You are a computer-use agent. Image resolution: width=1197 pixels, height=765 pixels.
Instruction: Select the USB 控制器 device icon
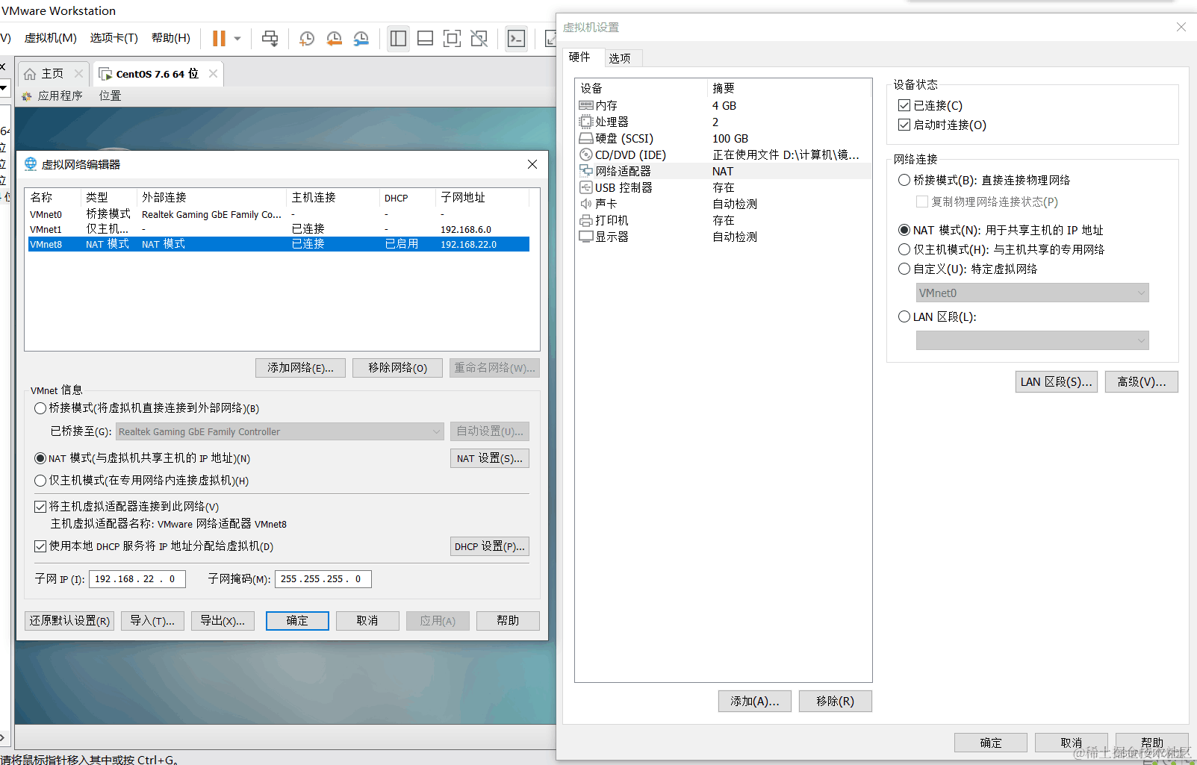pos(586,187)
